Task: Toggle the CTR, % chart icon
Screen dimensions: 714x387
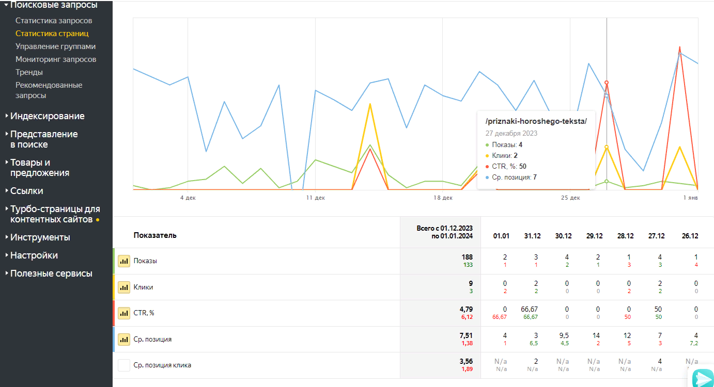Action: click(124, 313)
